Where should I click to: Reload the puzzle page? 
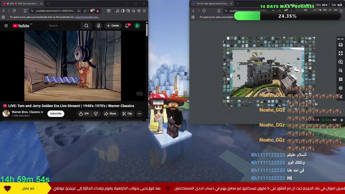(204, 11)
